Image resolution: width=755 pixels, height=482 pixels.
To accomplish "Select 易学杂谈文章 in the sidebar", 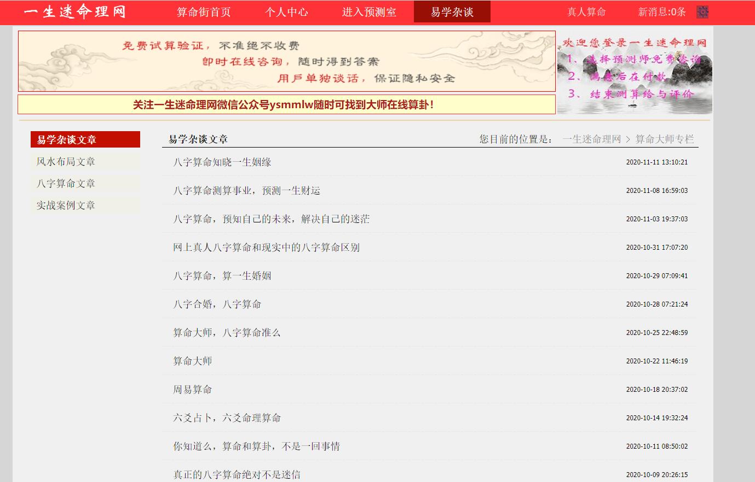I will 85,139.
